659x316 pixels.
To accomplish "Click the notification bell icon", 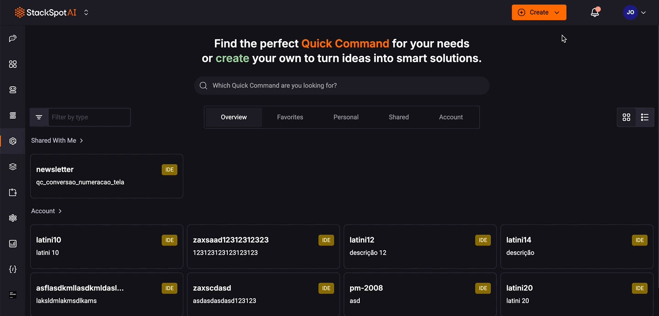I will 594,12.
